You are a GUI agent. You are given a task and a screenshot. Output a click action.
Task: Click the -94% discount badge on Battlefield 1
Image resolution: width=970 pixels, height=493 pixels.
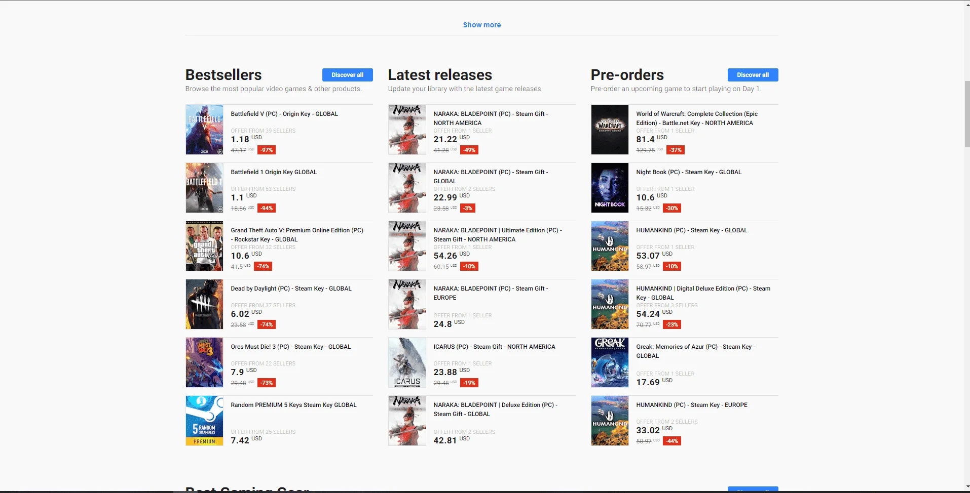click(x=267, y=208)
